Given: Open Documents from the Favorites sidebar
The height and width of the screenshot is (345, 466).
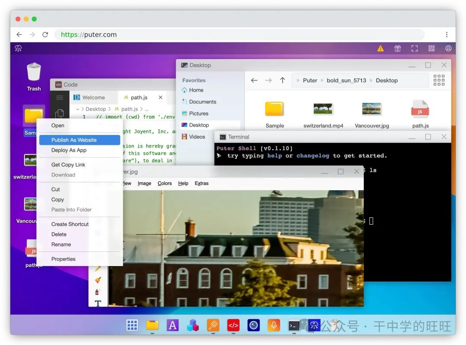Looking at the screenshot, I should coord(203,101).
